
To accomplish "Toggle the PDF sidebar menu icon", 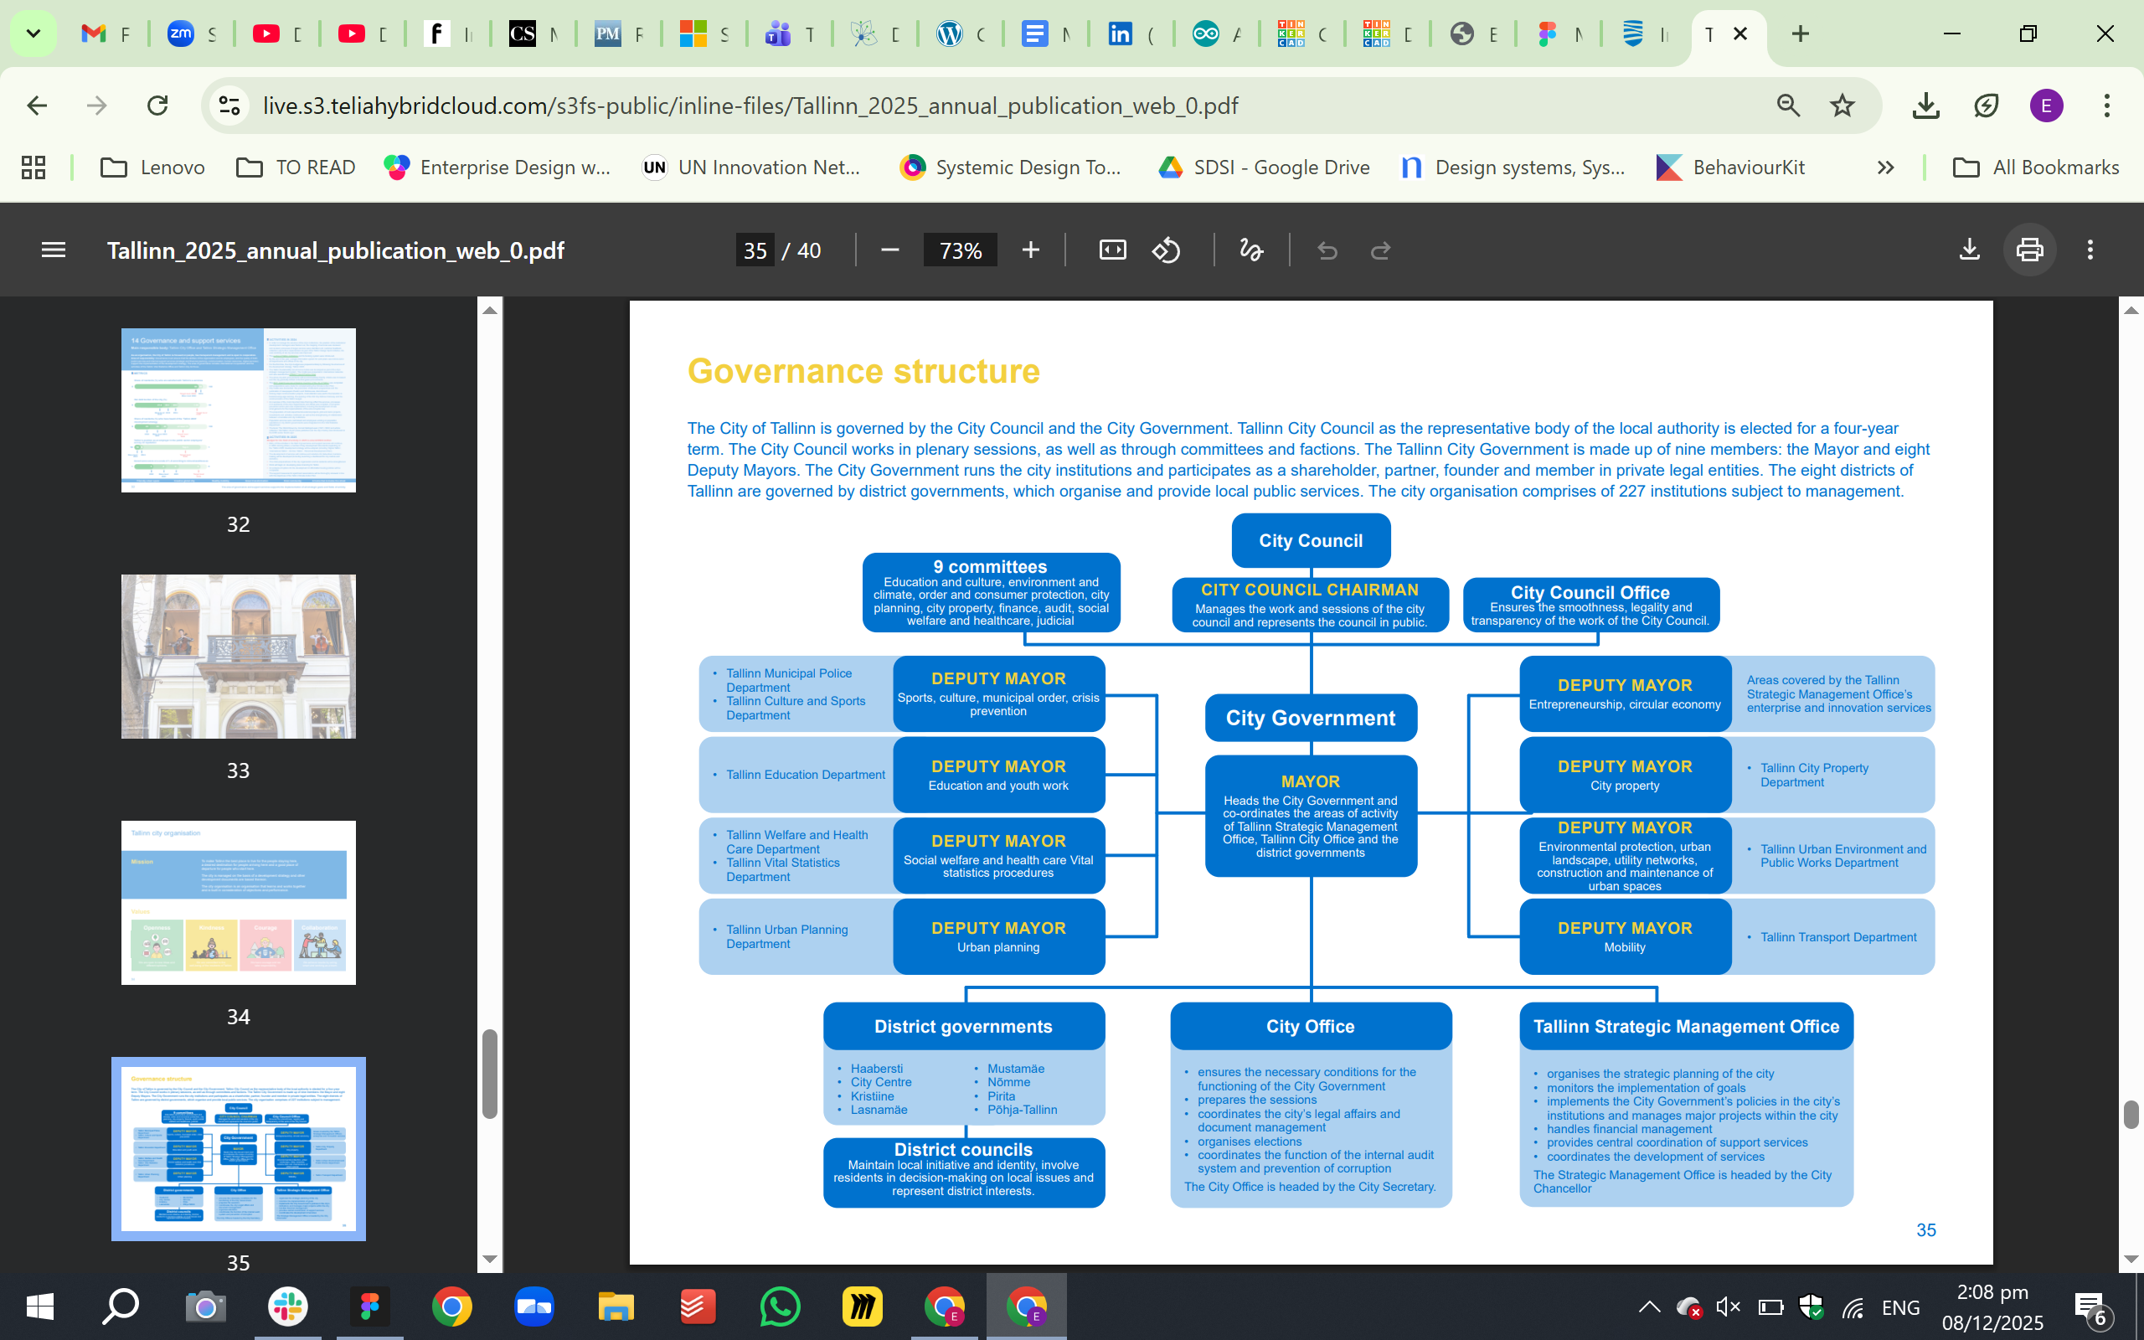I will 53,250.
